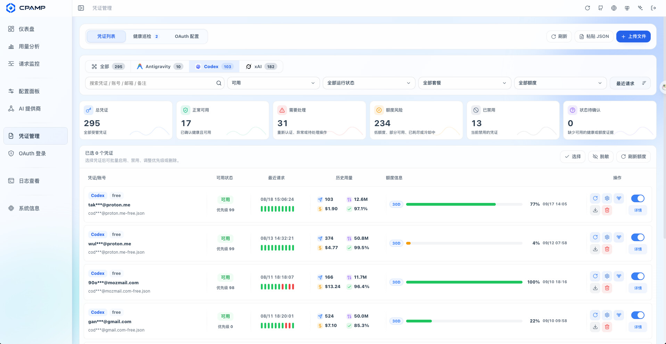Expand the 可用 status filter dropdown
This screenshot has height=344, width=666.
273,83
